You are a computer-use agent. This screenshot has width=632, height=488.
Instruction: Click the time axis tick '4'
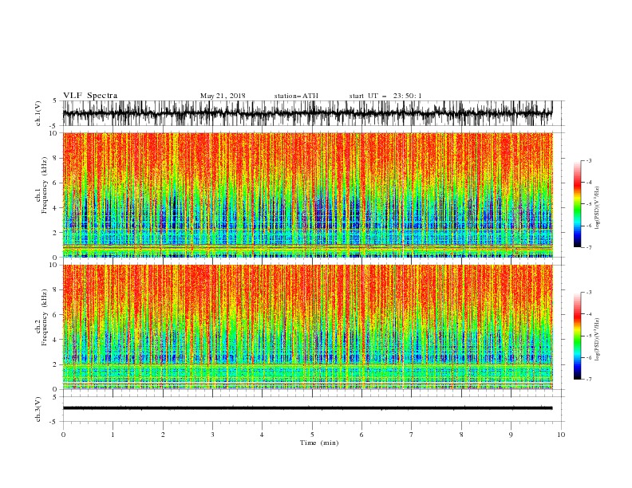[x=262, y=435]
